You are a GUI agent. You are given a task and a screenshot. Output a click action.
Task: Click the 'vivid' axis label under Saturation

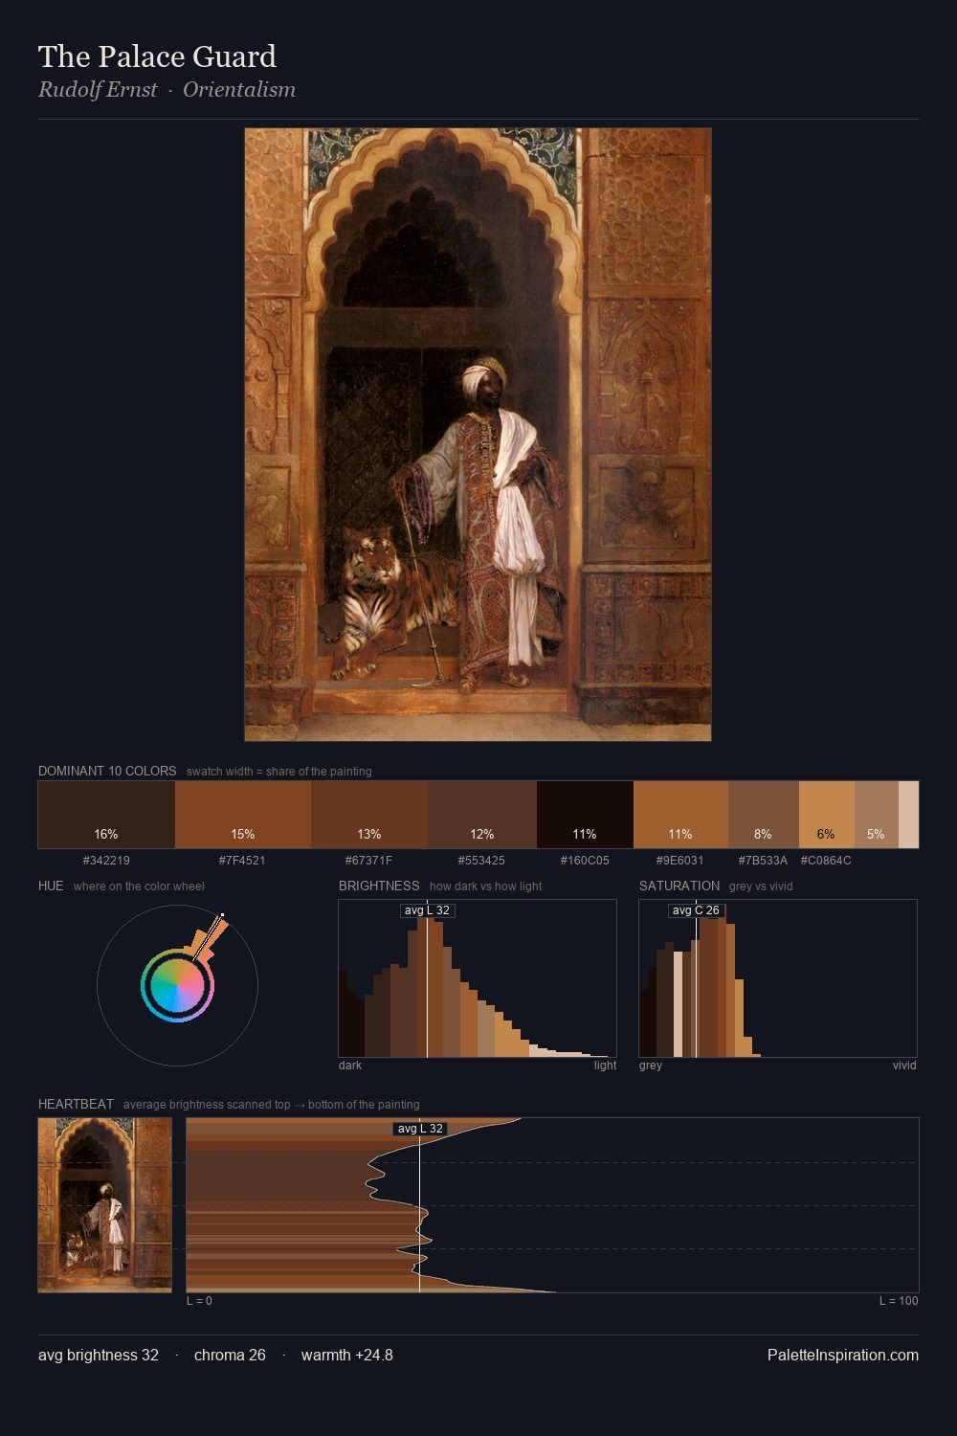click(x=904, y=1065)
